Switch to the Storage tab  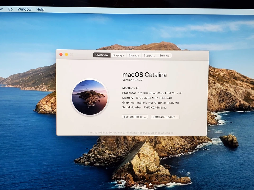134,55
